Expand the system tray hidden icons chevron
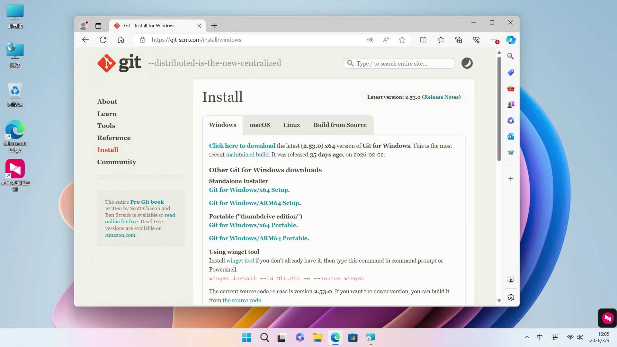The image size is (617, 347). [x=527, y=337]
